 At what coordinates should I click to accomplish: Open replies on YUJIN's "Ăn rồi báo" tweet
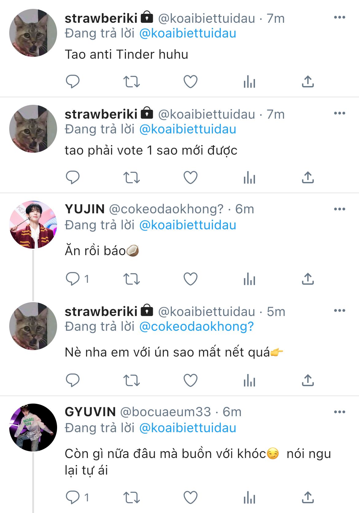pyautogui.click(x=73, y=279)
